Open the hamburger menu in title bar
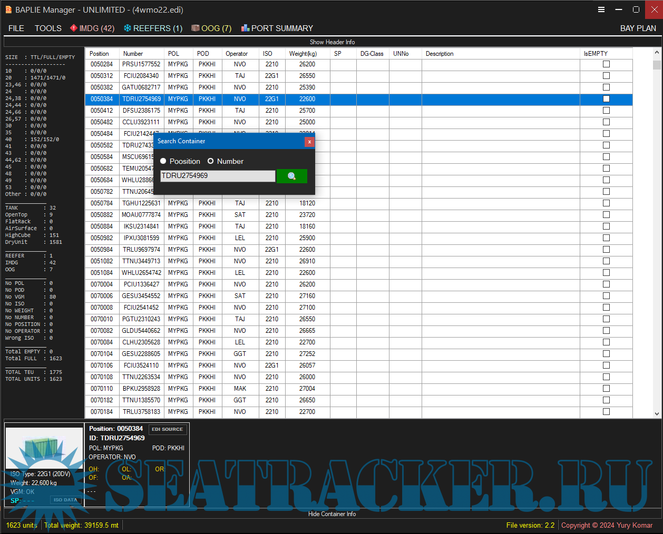The width and height of the screenshot is (663, 534). point(601,9)
